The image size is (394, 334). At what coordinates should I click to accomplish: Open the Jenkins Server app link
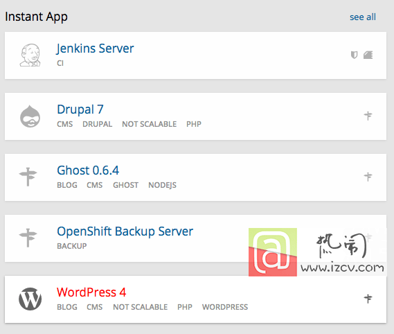point(96,49)
